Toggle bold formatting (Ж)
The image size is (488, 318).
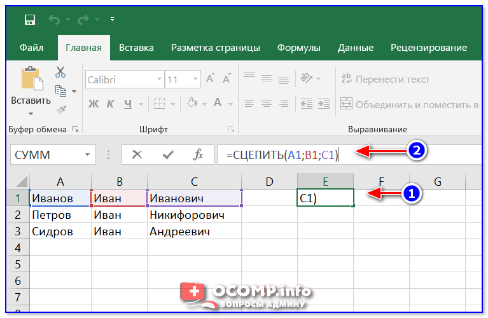click(93, 103)
